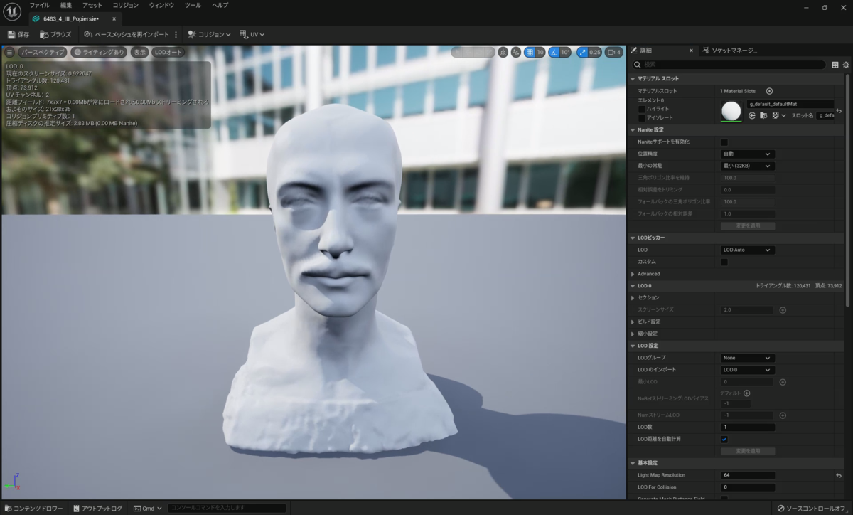Viewport: 853px width, 515px height.
Task: Open アセット menu
Action: [x=92, y=5]
